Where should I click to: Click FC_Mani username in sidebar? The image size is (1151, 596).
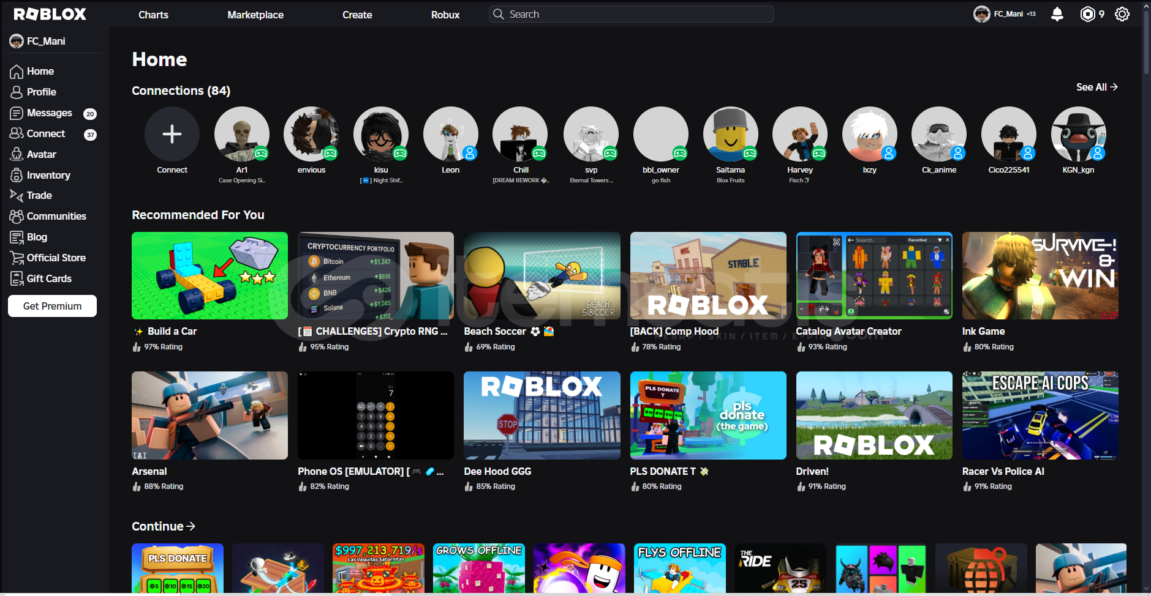point(46,41)
